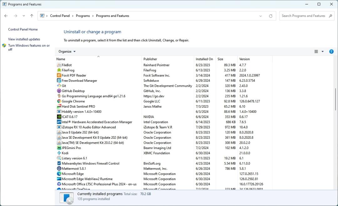
Task: Click the Microsoft Office LTSC Professional Plus icon
Action: click(59, 184)
